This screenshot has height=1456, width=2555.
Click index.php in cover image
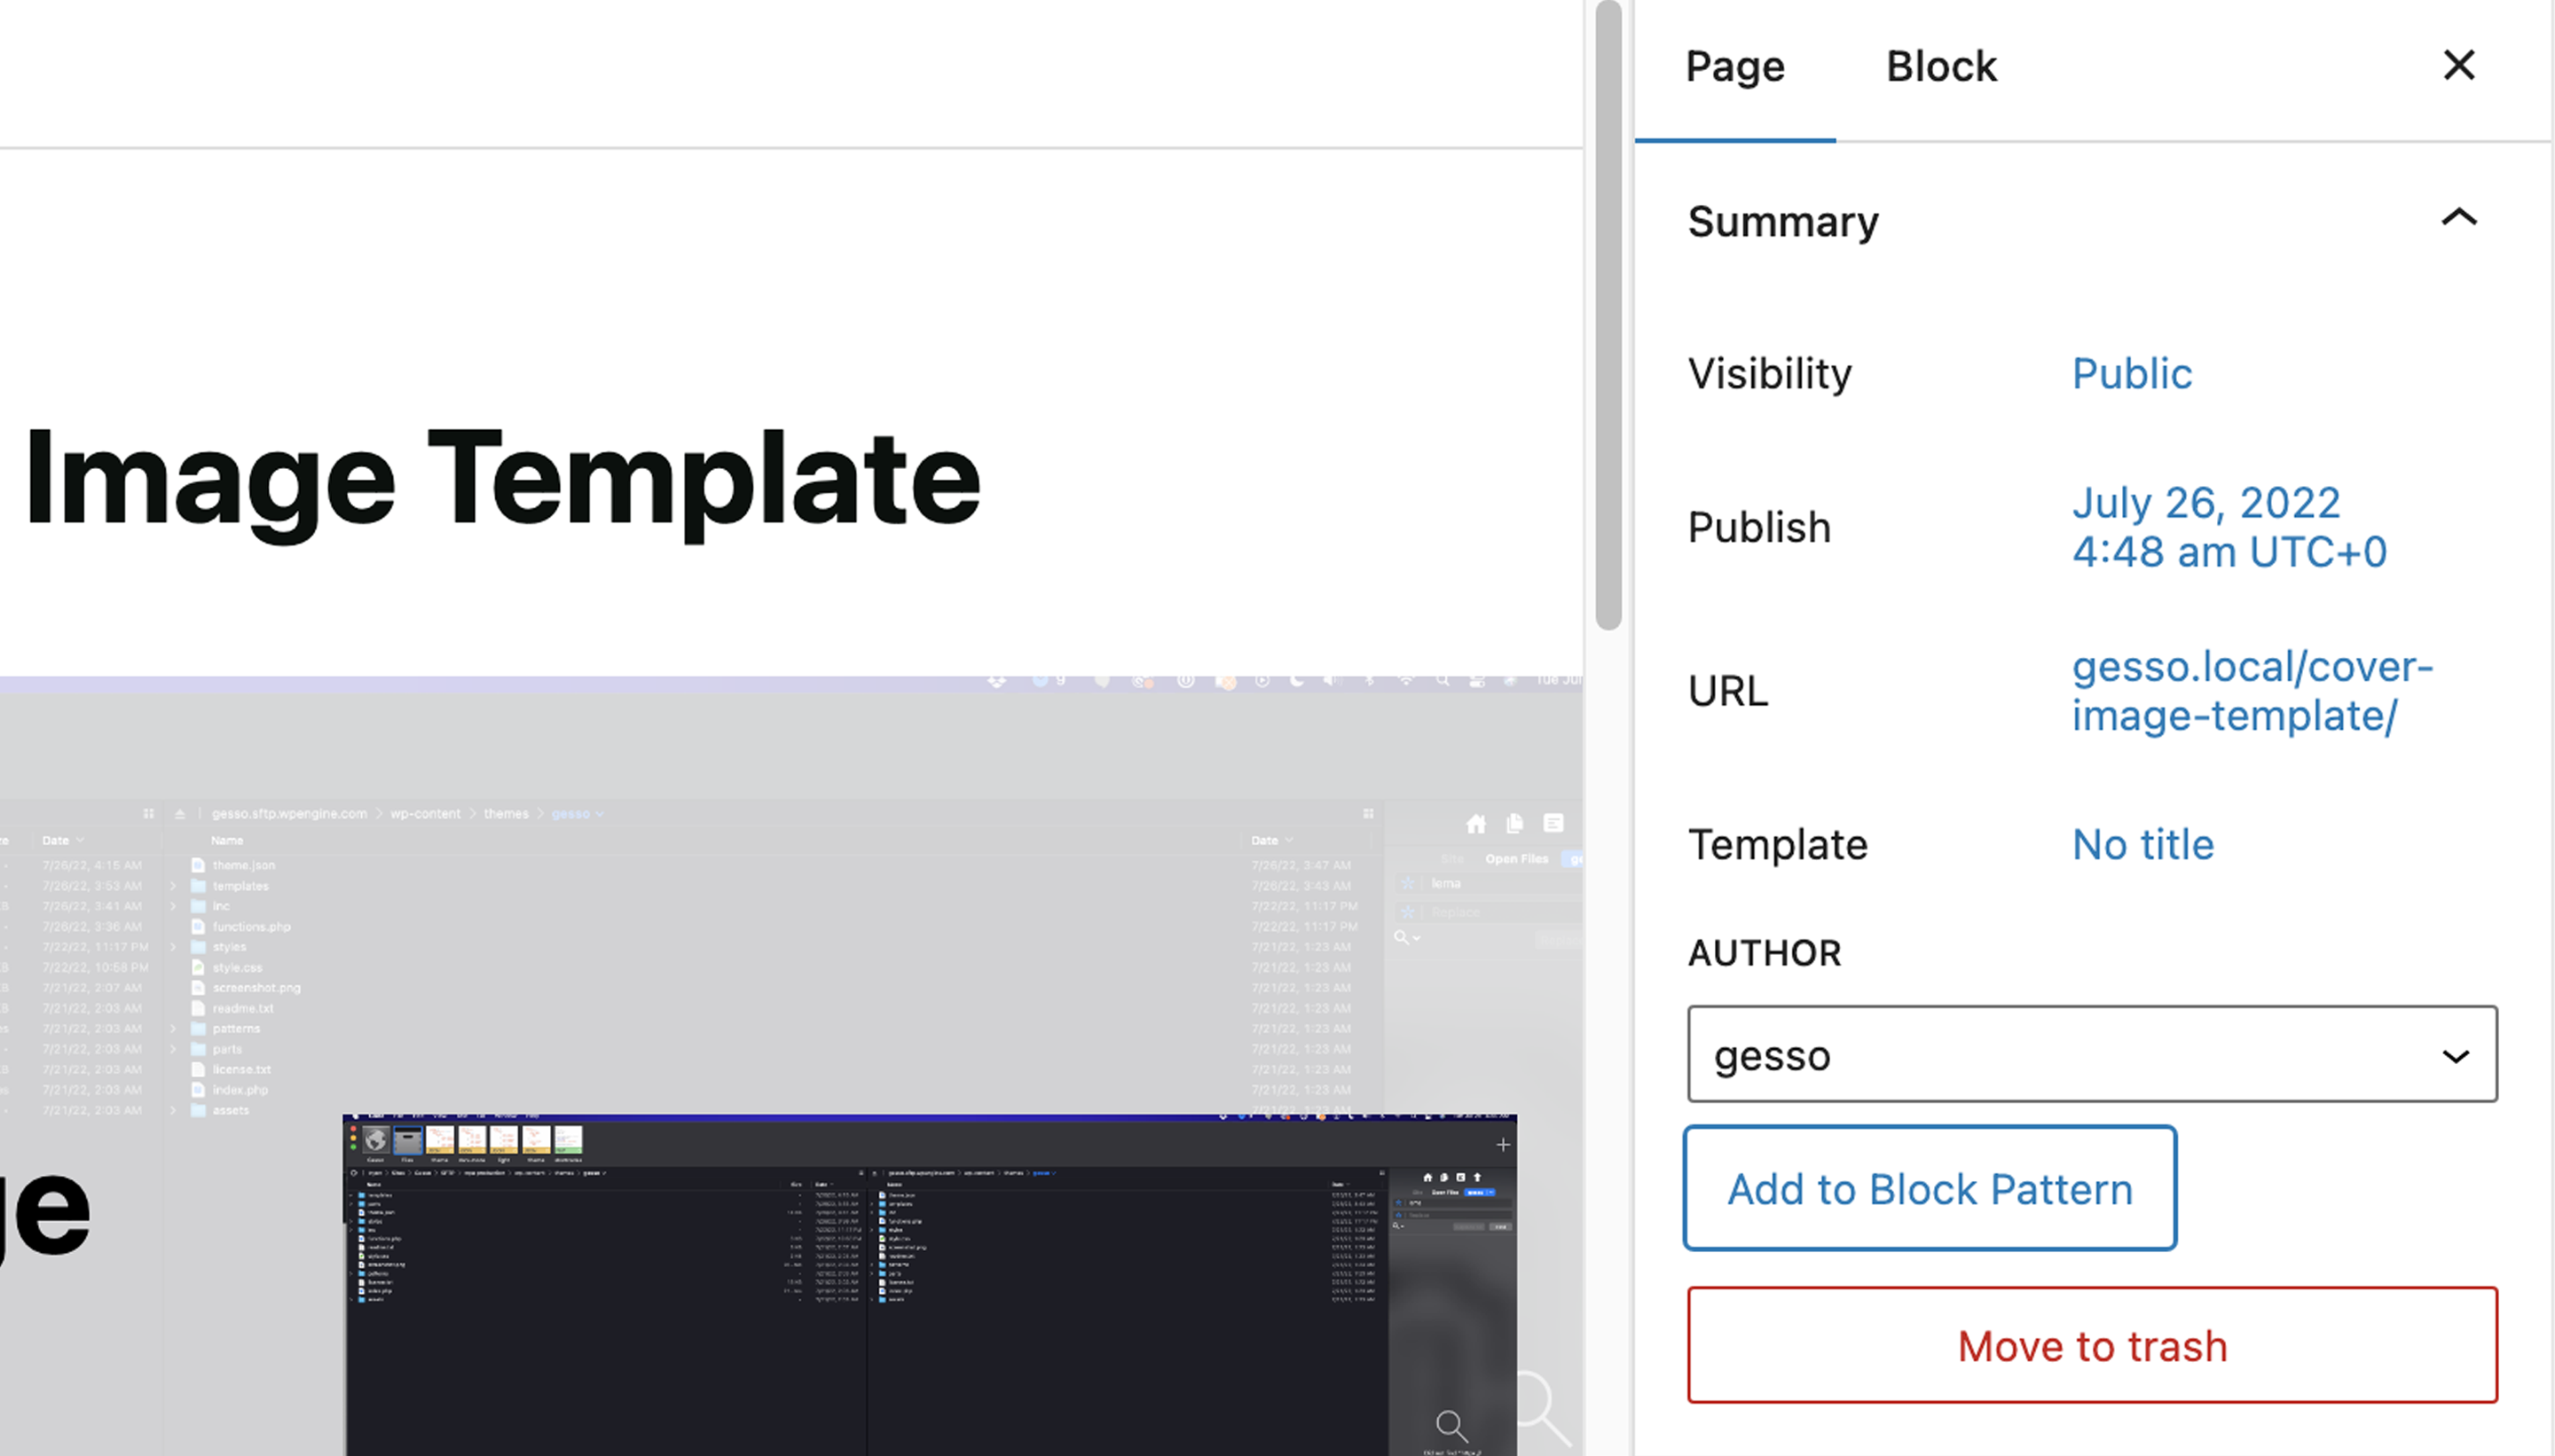[240, 1090]
